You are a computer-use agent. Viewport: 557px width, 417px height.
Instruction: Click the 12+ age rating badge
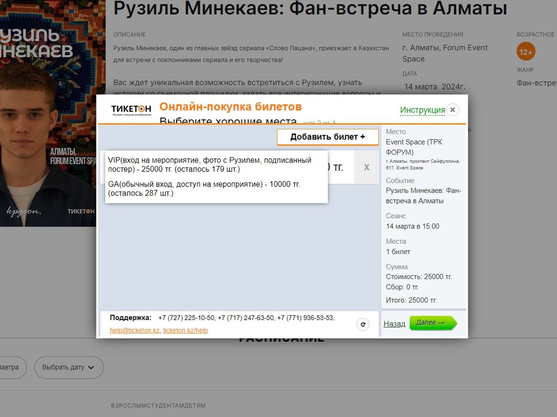point(526,52)
